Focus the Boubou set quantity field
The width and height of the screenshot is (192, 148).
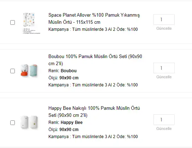pos(164,68)
